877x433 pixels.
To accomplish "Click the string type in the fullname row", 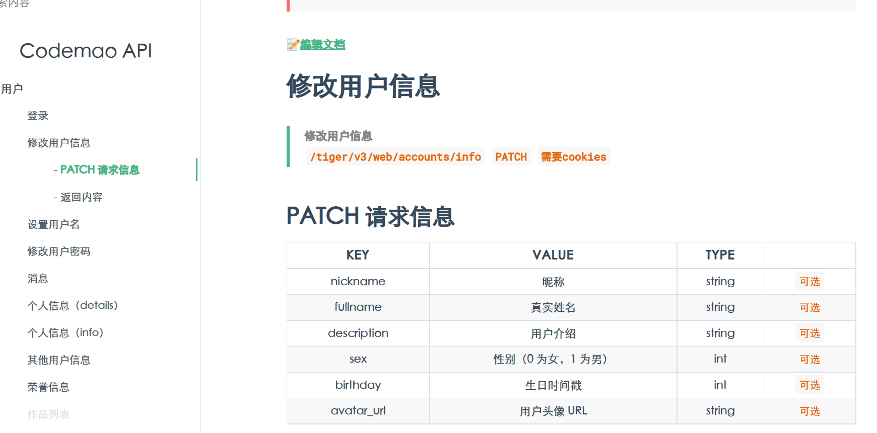I will coord(720,307).
